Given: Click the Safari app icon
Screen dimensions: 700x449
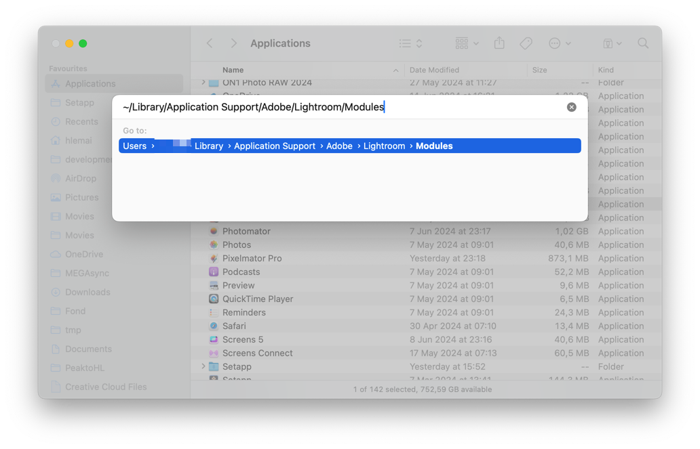Looking at the screenshot, I should (214, 326).
